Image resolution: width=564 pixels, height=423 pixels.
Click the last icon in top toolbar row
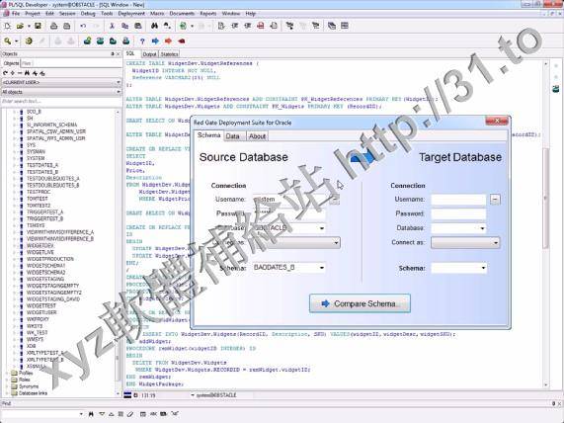(345, 26)
